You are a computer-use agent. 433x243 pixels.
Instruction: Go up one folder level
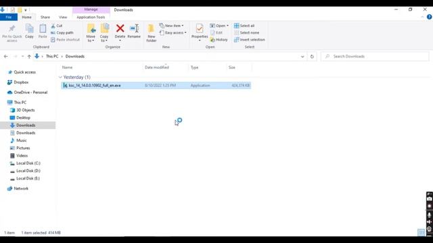29,57
